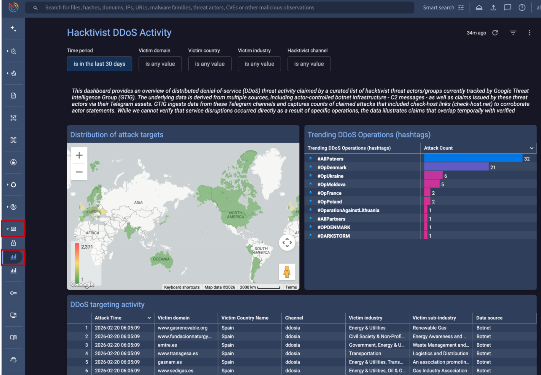
Task: Click the Street View pegman on map
Action: coord(287,272)
